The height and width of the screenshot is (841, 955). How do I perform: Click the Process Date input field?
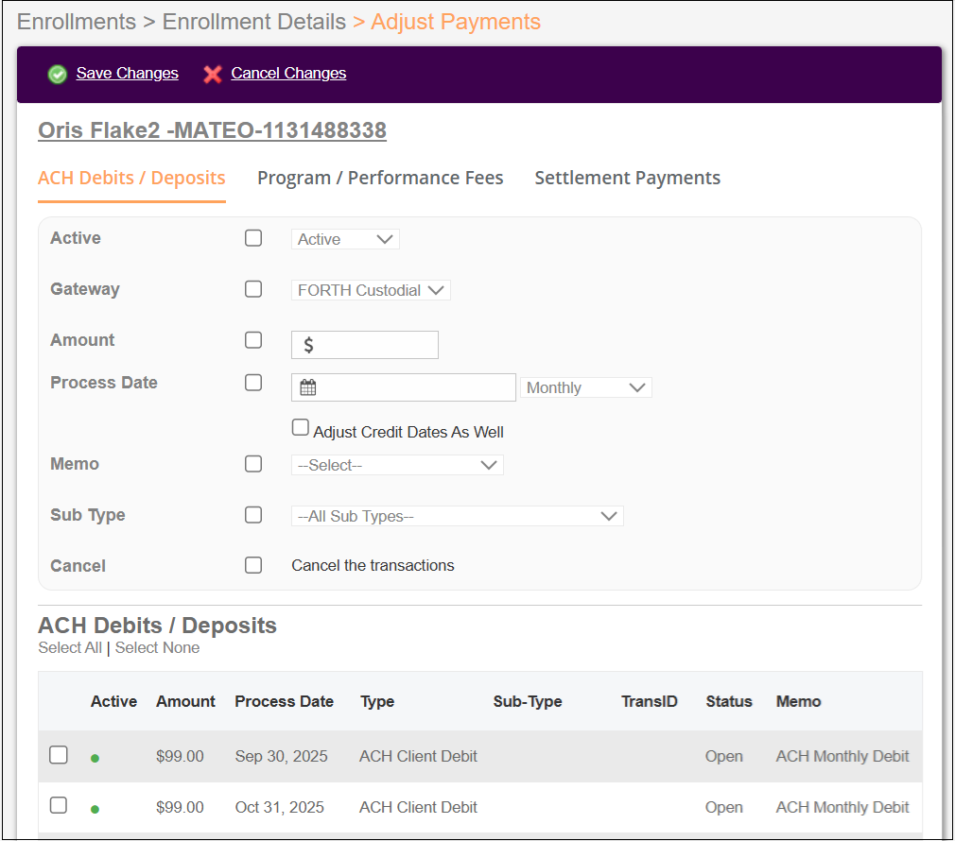click(404, 387)
